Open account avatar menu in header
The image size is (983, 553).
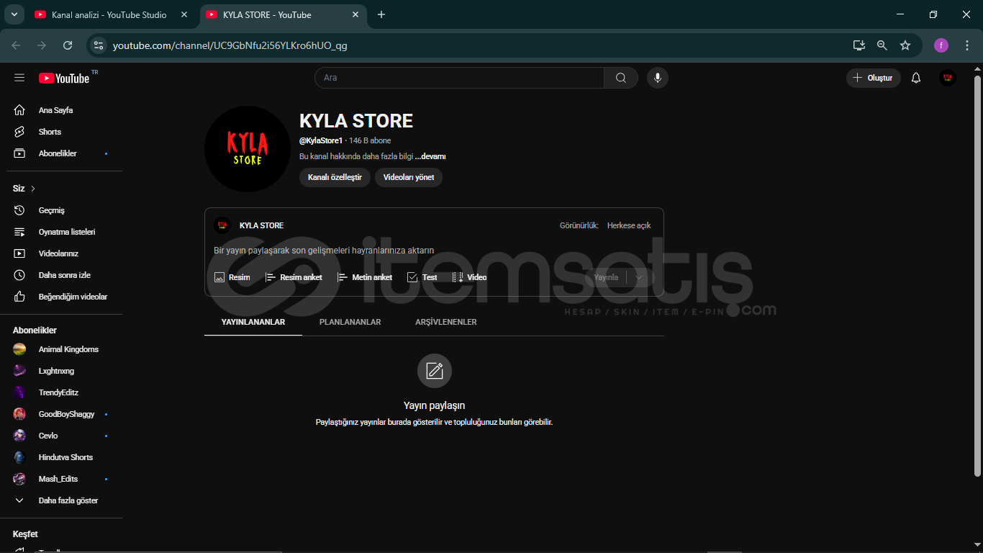click(x=947, y=78)
